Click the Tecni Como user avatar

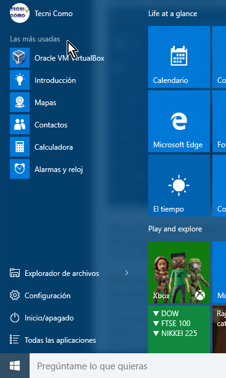point(20,13)
